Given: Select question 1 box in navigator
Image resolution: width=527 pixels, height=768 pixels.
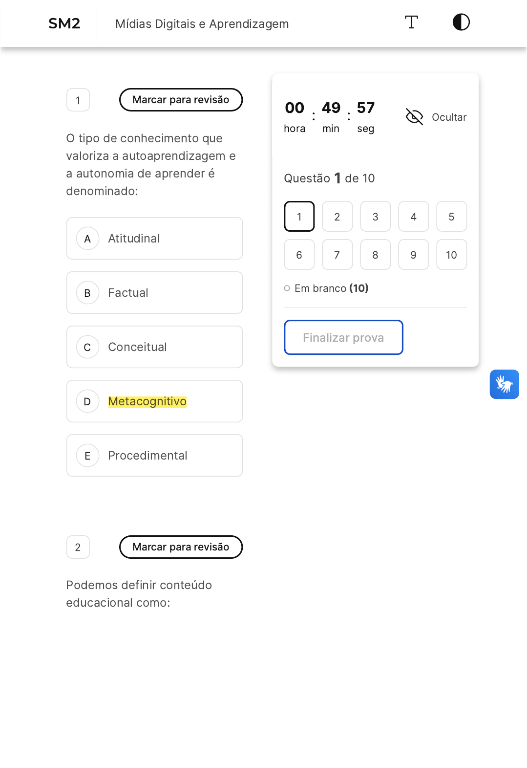Looking at the screenshot, I should [x=299, y=217].
